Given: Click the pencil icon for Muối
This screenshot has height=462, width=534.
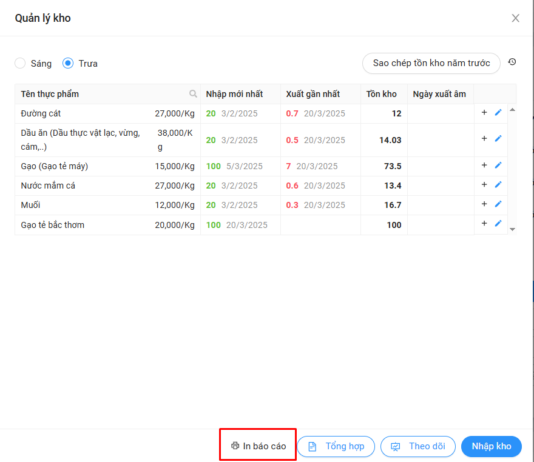Looking at the screenshot, I should 498,204.
